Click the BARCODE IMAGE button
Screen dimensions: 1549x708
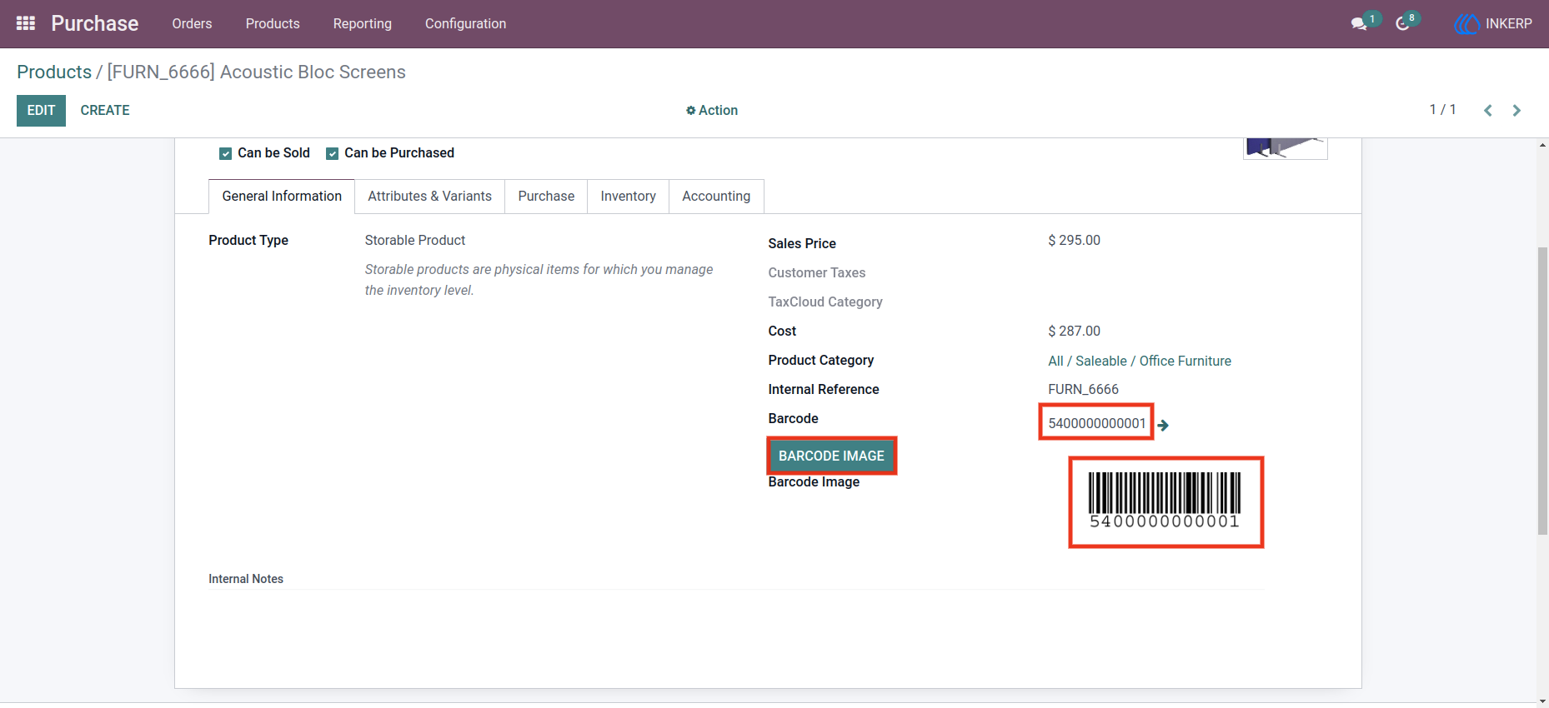coord(831,456)
